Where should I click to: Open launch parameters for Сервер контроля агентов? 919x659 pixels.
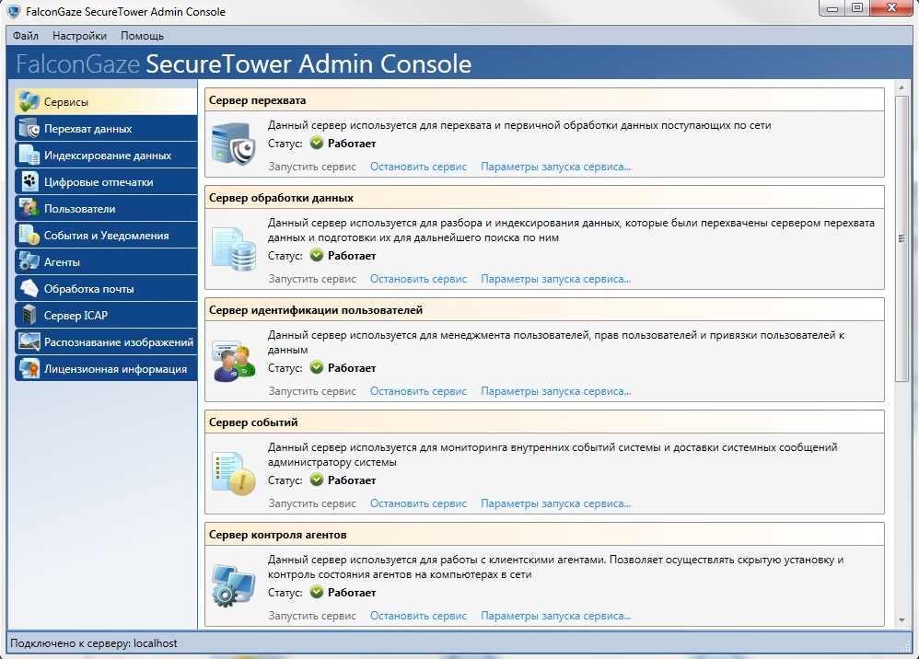point(555,616)
